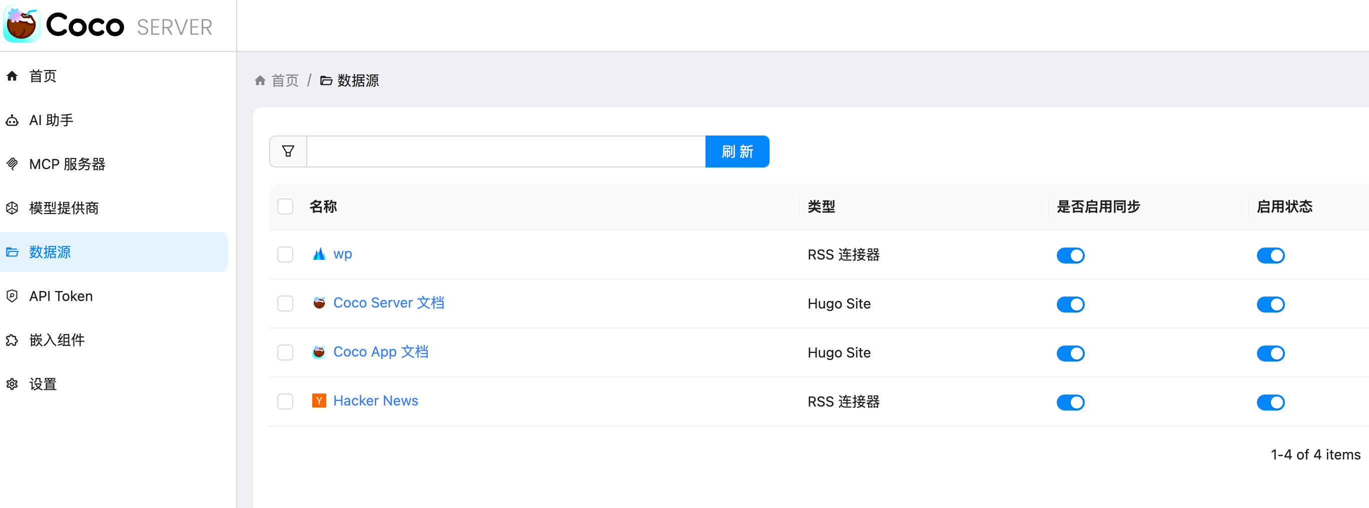The width and height of the screenshot is (1369, 508).
Task: Click RSS 连接器 in Hacker News row
Action: point(844,402)
